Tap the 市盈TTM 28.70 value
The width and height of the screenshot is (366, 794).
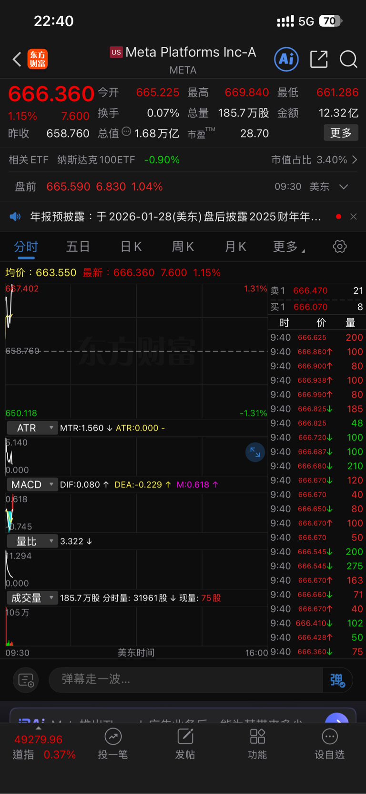pyautogui.click(x=254, y=133)
